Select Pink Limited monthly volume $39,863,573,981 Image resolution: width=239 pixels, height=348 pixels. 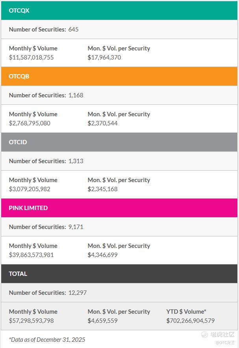[31, 255]
